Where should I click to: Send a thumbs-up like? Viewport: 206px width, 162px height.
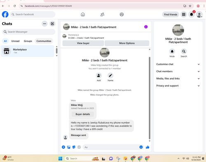[147, 147]
